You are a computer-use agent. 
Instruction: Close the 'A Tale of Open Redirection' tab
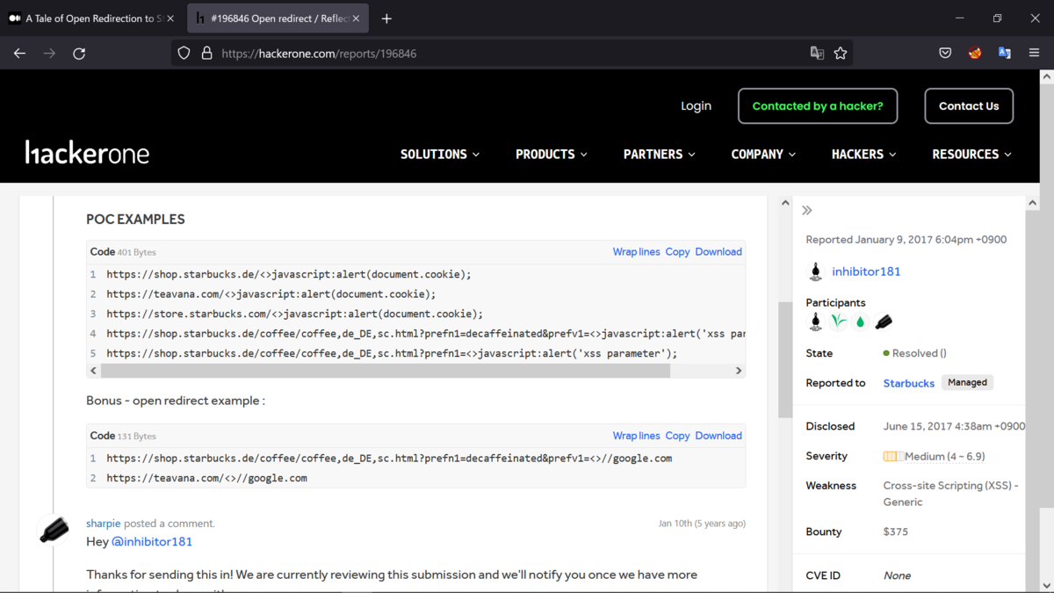[170, 18]
